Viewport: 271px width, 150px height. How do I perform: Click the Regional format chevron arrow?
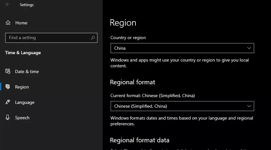pos(249,106)
